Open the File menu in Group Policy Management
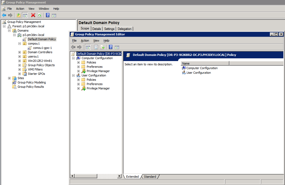The height and width of the screenshot is (185, 285). [9, 9]
